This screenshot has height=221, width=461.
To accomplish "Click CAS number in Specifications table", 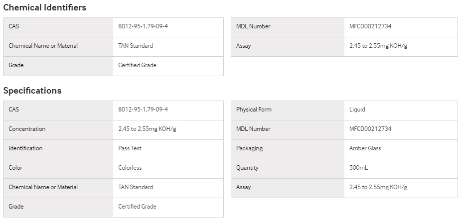I will click(x=143, y=110).
